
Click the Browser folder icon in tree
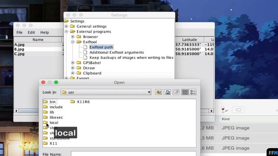coord(79,36)
